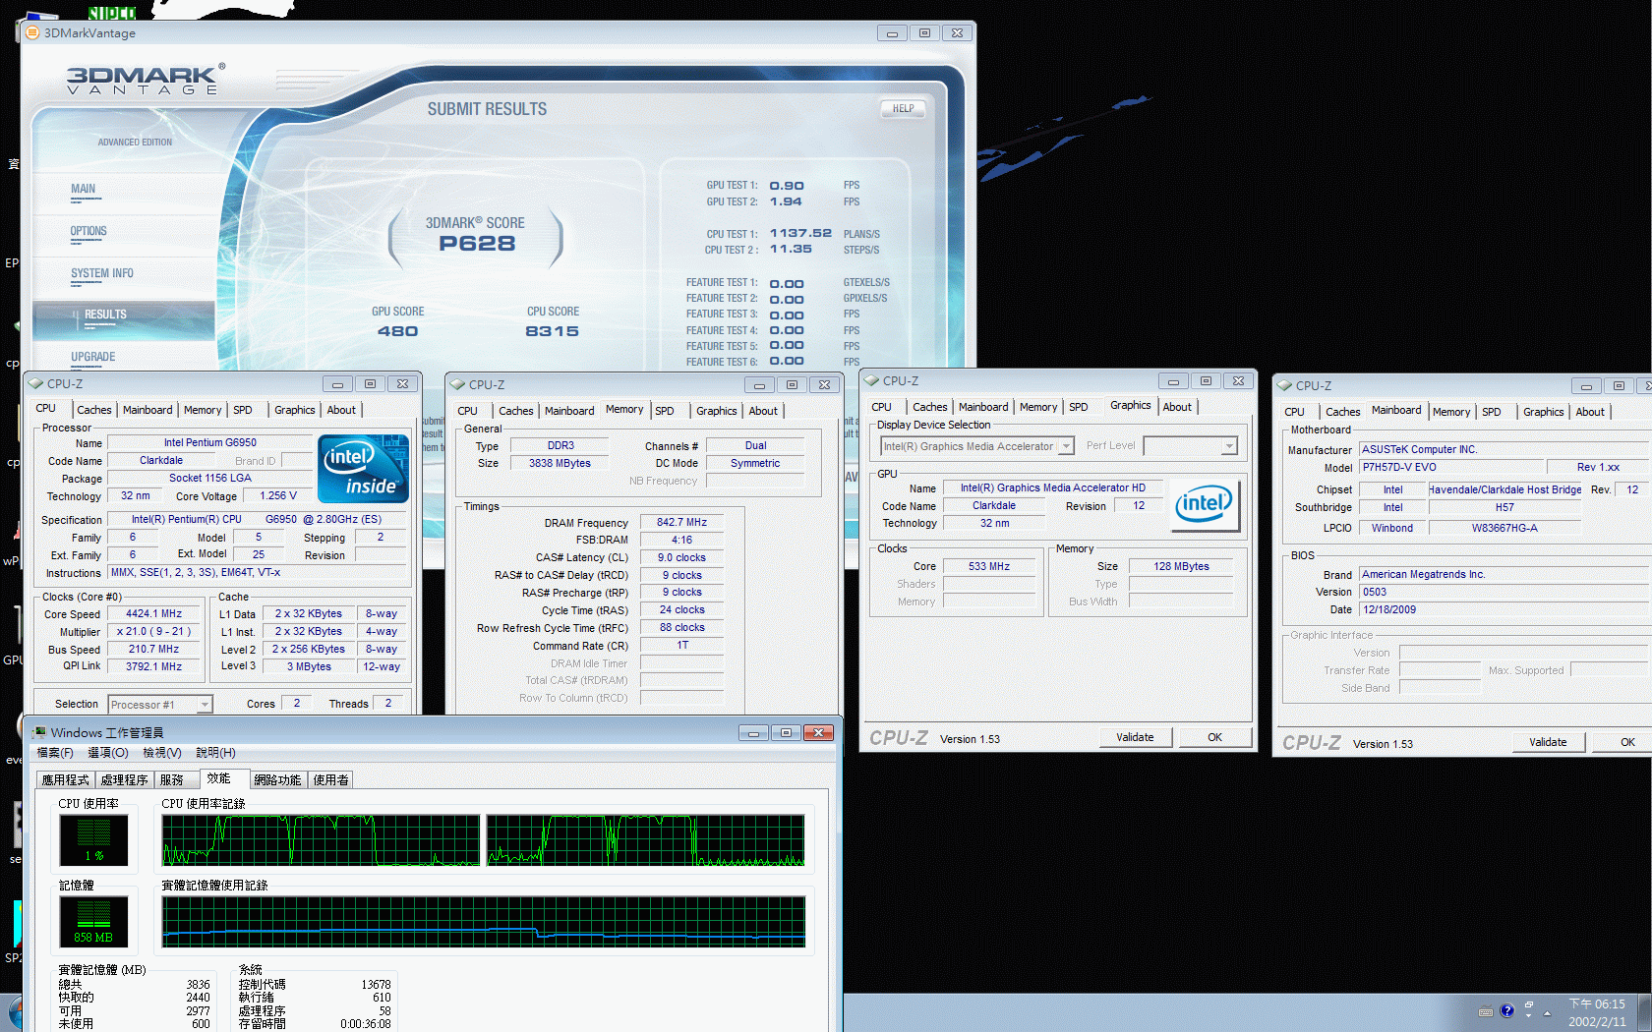Click CAS# Latency 9.0 clocks value
This screenshot has height=1032, width=1652.
coord(681,557)
